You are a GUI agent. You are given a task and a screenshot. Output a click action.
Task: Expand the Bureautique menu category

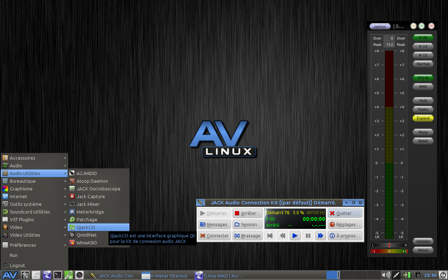pos(34,181)
